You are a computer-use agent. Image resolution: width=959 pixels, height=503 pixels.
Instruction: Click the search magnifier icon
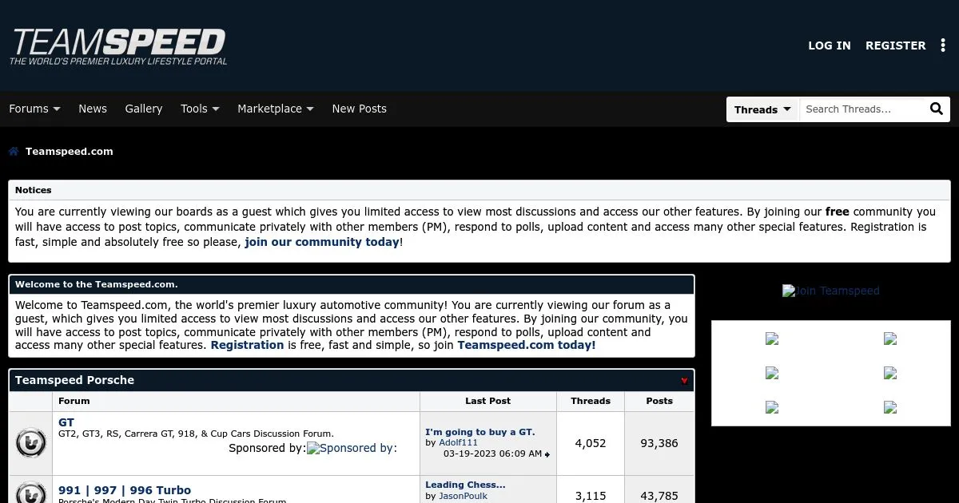(937, 109)
